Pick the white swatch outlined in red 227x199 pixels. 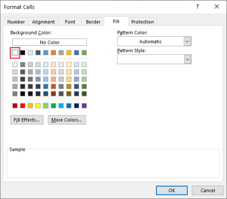coord(15,53)
